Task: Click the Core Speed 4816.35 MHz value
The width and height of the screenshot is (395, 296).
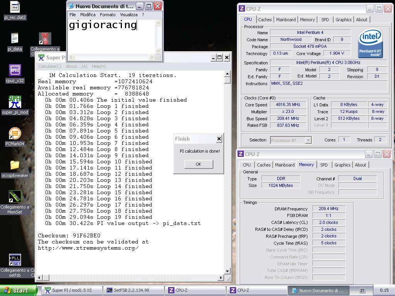Action: [288, 104]
